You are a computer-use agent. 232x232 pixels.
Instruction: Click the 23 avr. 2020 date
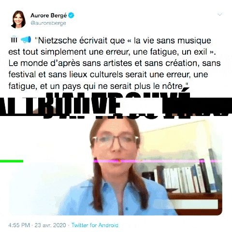(50, 225)
